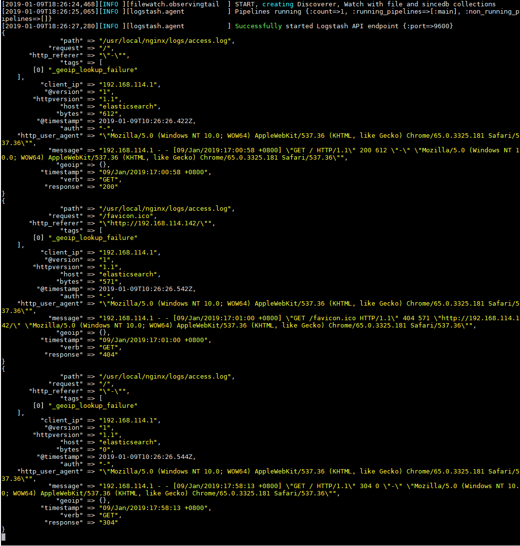Click the "{:count=>1," text
The image size is (520, 546).
pyautogui.click(x=327, y=12)
